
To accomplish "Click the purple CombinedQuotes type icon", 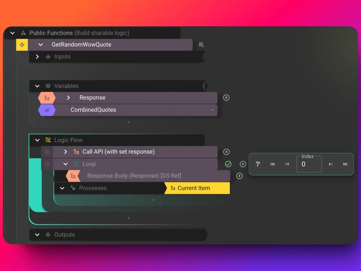I will (47, 110).
